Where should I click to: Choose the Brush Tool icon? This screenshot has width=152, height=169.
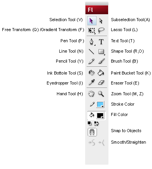point(101,61)
